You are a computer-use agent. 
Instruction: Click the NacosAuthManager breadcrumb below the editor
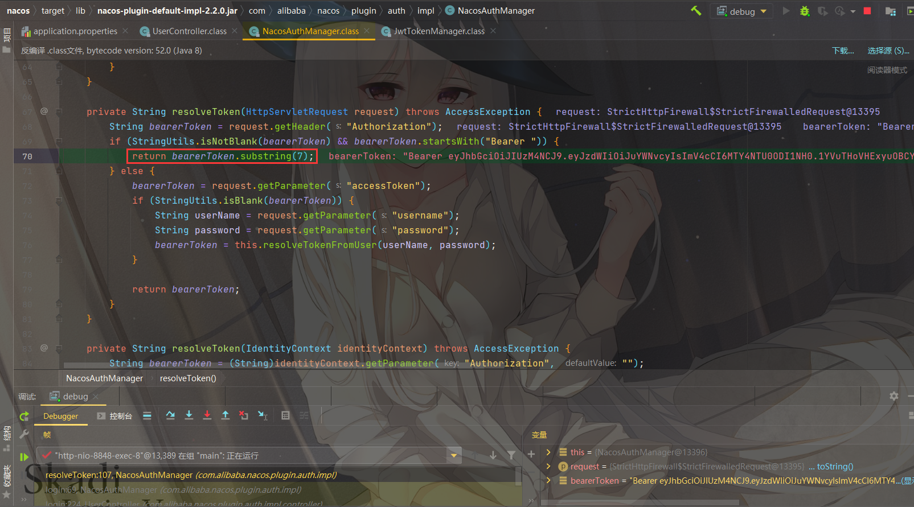click(104, 378)
